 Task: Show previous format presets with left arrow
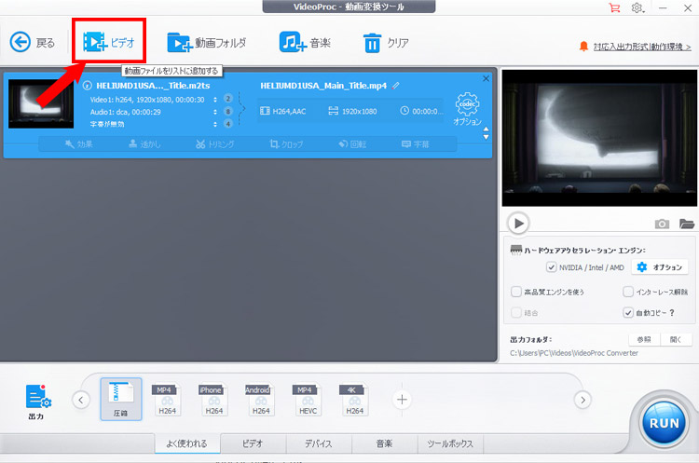pyautogui.click(x=81, y=400)
